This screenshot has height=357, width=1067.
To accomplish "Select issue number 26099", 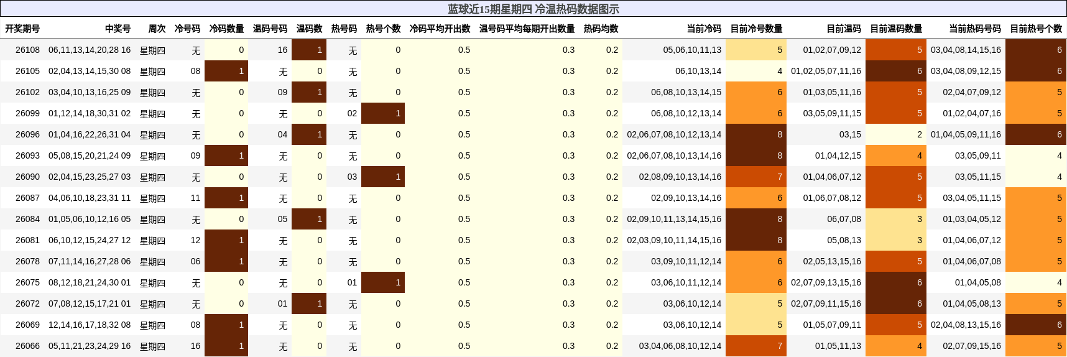I will tap(27, 113).
